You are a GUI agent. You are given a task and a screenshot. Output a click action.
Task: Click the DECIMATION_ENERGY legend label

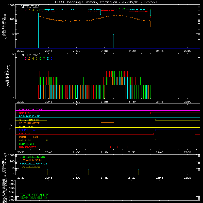pos(32,157)
